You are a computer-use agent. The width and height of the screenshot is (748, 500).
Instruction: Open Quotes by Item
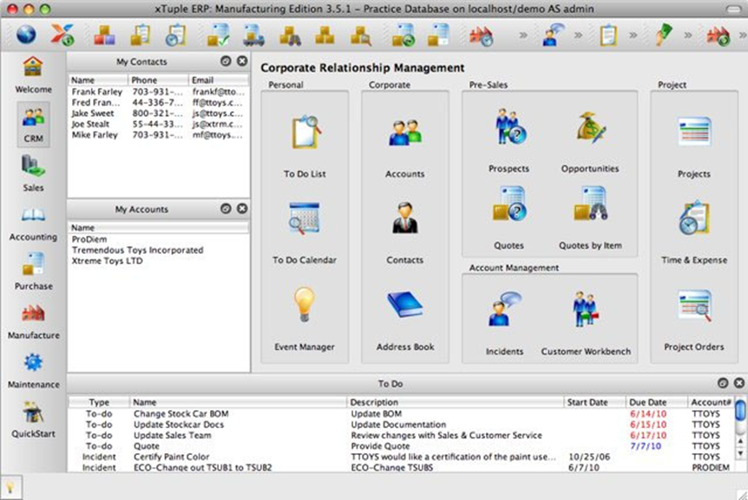click(x=590, y=204)
